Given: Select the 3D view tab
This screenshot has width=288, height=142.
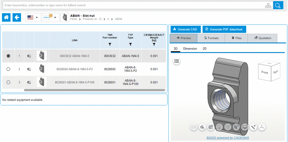Looking at the screenshot, I should coord(175,49).
